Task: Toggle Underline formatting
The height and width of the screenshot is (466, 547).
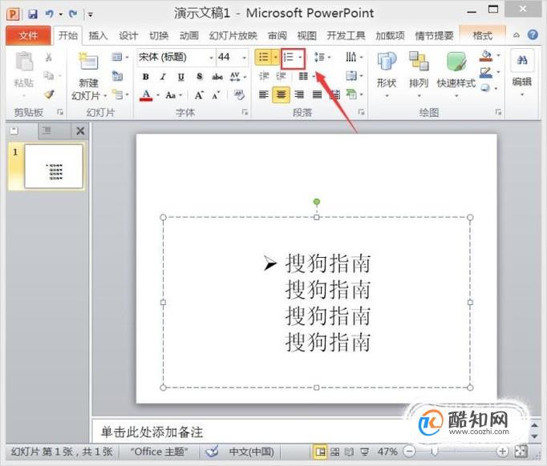Action: click(x=180, y=77)
